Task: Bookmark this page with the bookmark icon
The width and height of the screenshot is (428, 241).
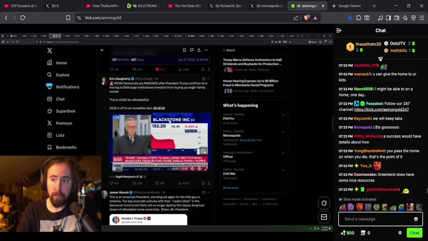Action: coord(68,18)
